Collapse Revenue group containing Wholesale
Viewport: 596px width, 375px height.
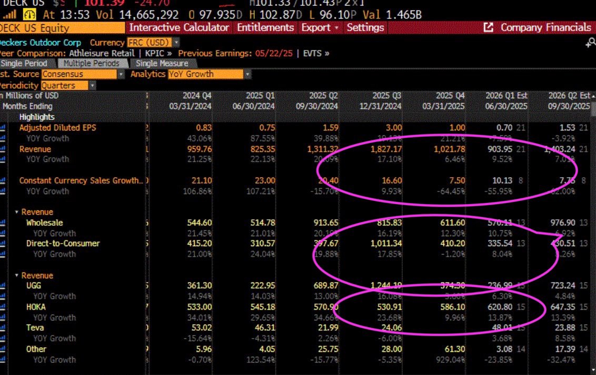click(x=17, y=212)
